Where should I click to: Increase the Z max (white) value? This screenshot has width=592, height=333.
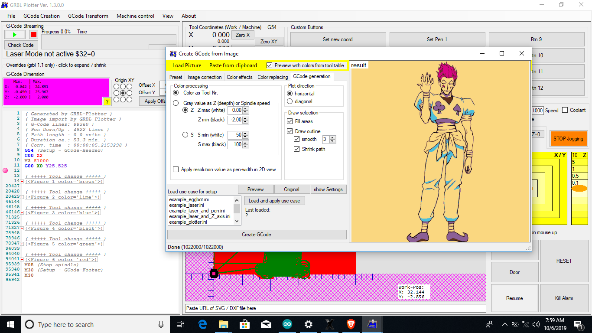246,109
